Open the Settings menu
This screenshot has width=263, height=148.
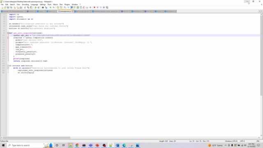pos(43,5)
